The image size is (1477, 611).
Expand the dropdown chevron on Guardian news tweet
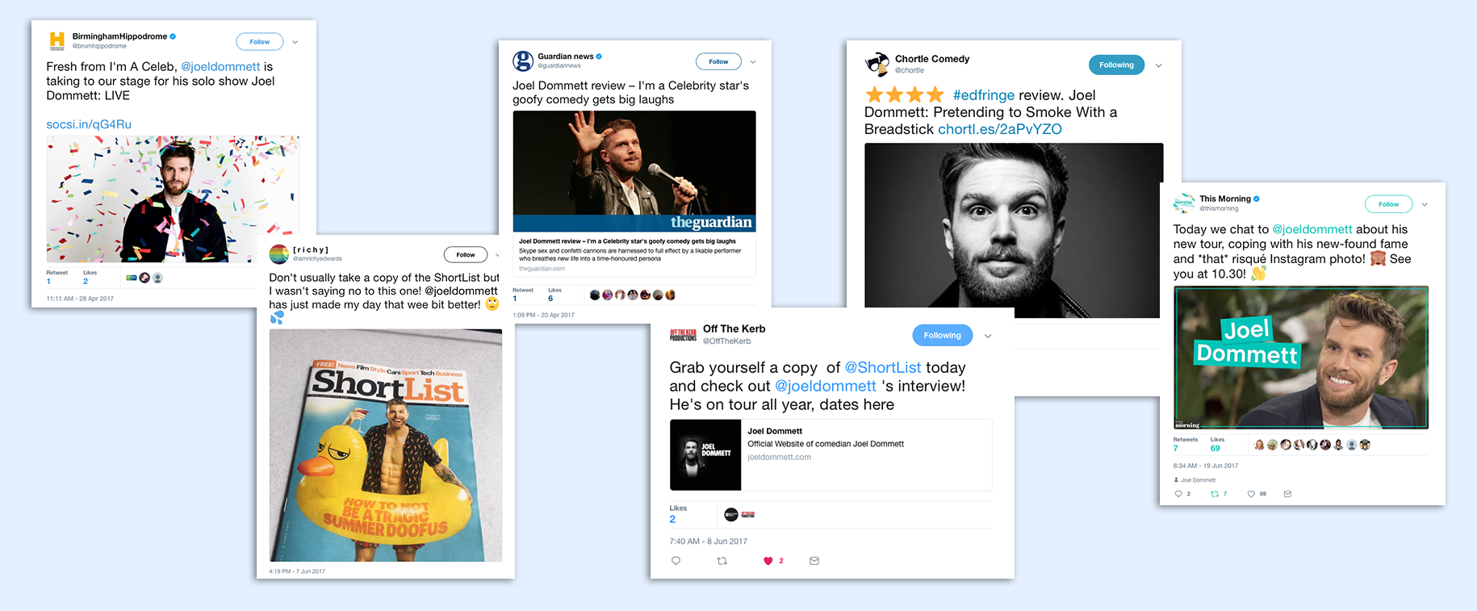(x=753, y=62)
